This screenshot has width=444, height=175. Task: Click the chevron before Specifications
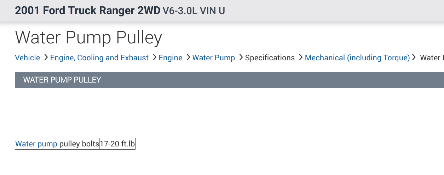click(x=241, y=58)
